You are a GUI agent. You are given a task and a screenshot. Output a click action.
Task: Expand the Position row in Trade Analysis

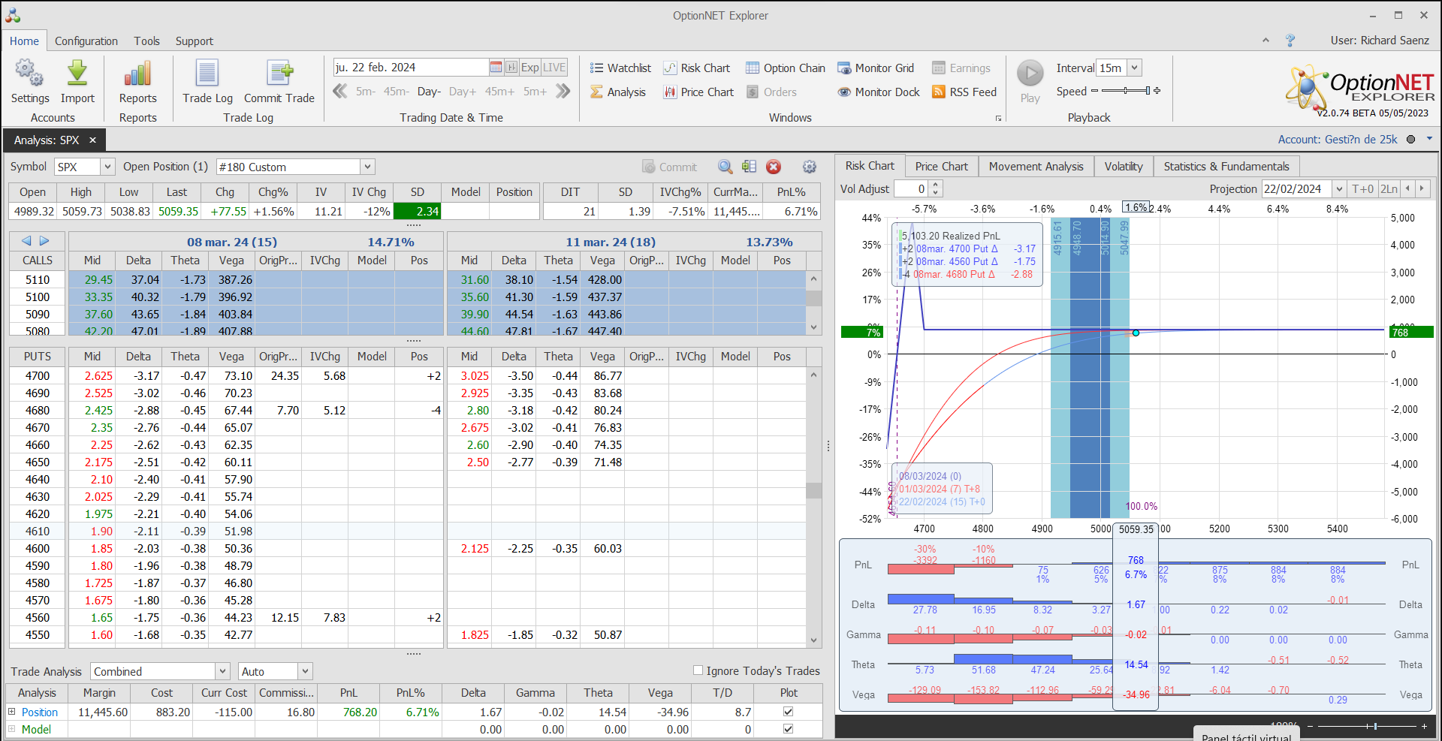point(11,712)
